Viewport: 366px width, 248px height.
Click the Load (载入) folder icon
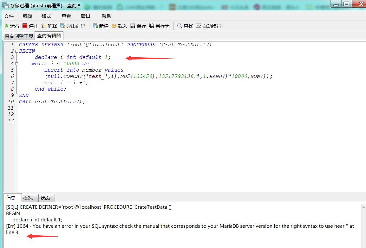pos(114,26)
